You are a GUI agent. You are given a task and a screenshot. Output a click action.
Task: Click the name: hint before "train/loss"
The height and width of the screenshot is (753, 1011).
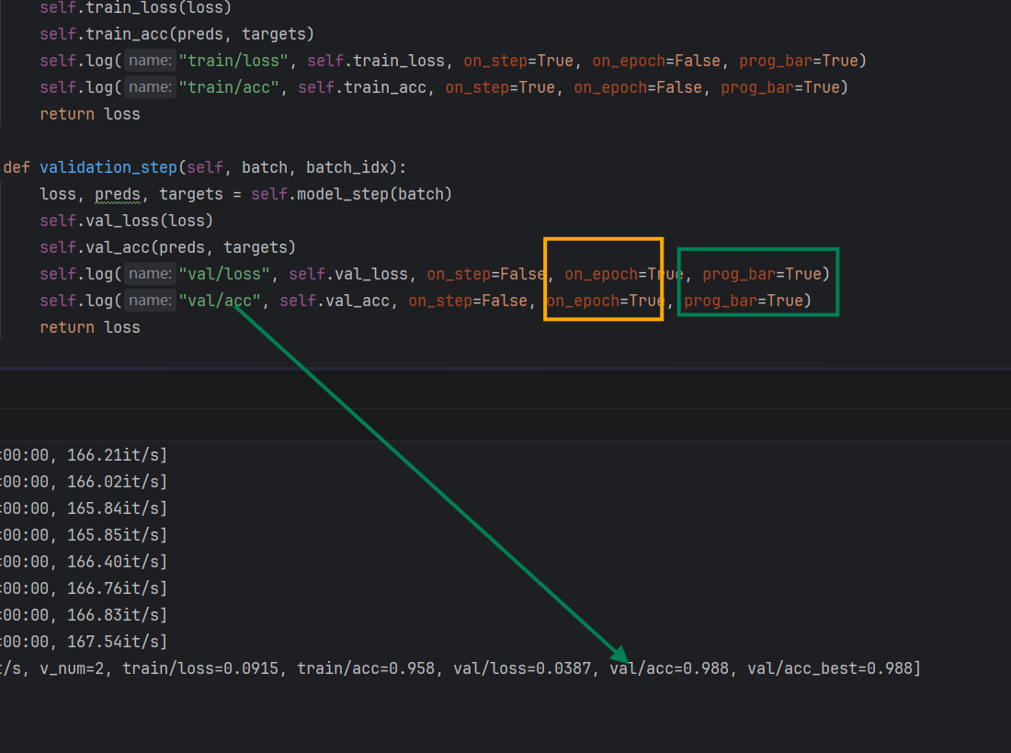150,61
